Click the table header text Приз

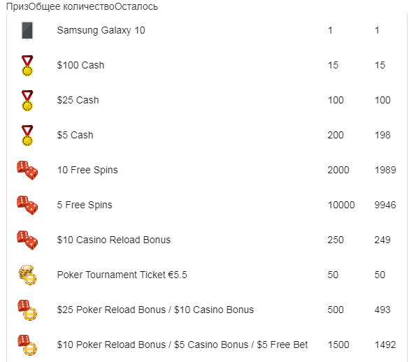(x=17, y=6)
